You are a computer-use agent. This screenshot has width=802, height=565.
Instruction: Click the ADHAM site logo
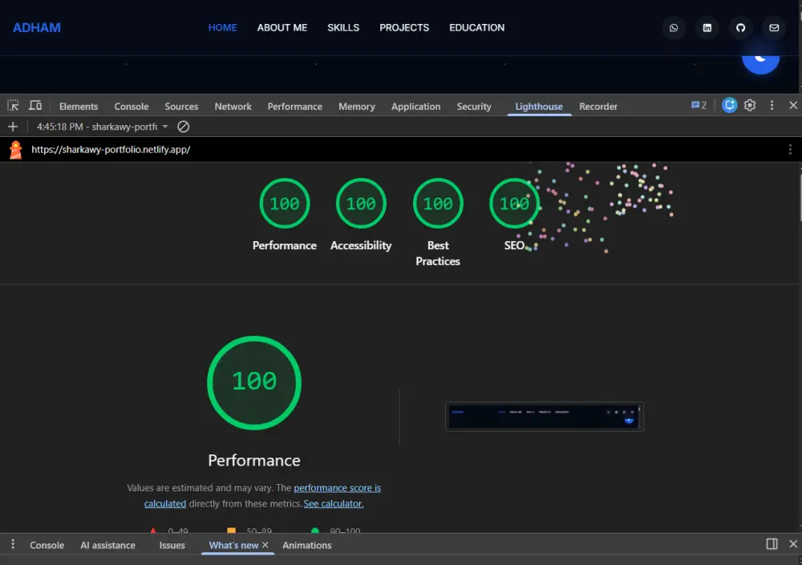[37, 27]
